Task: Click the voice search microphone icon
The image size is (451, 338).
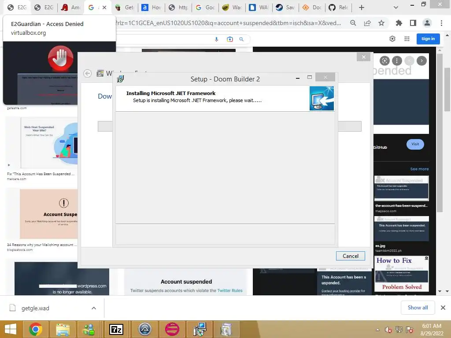Action: pos(217,39)
